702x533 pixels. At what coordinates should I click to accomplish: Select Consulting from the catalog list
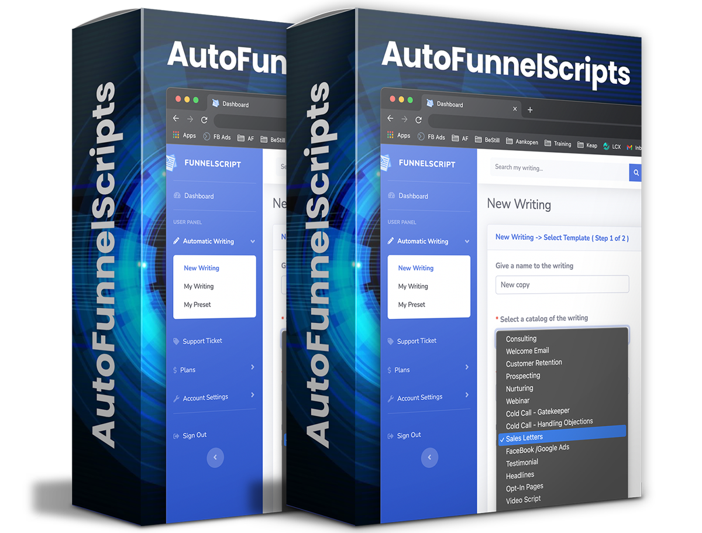[x=521, y=339]
